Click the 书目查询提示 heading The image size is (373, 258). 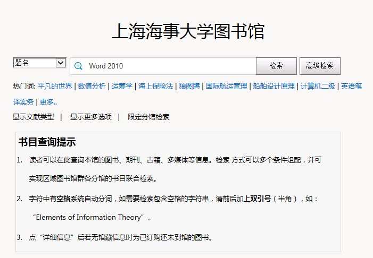[47, 142]
